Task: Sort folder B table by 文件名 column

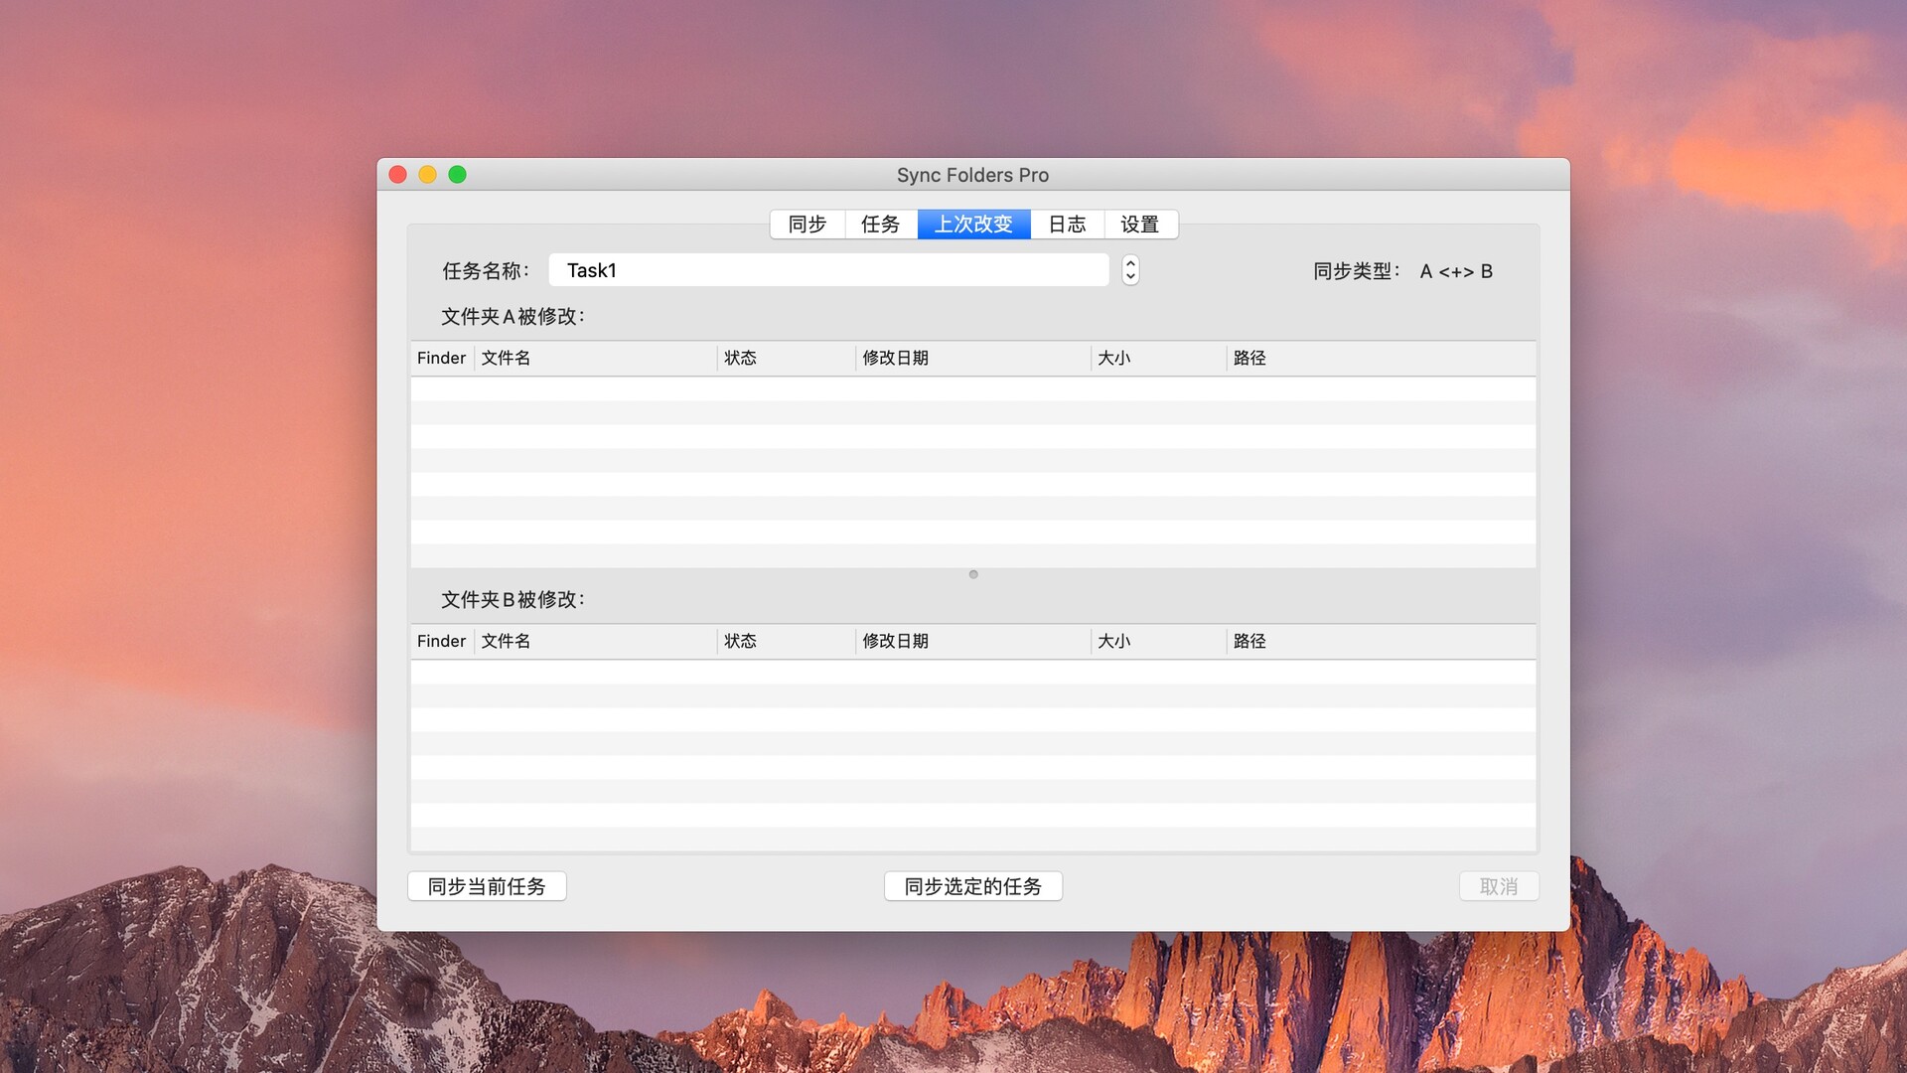Action: pyautogui.click(x=596, y=641)
